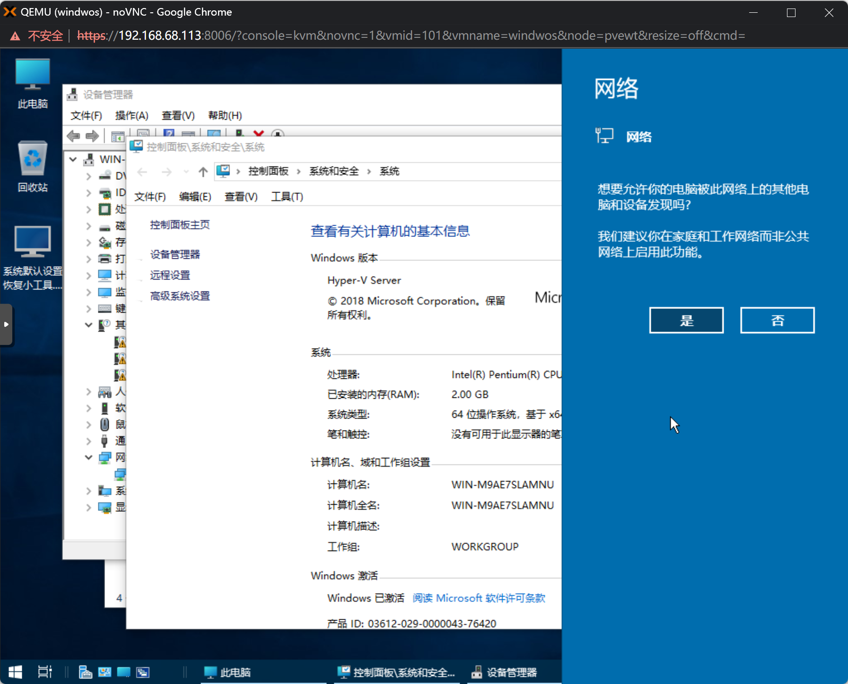Open 控制面板主页 link in sidebar
This screenshot has height=684, width=848.
click(x=180, y=225)
